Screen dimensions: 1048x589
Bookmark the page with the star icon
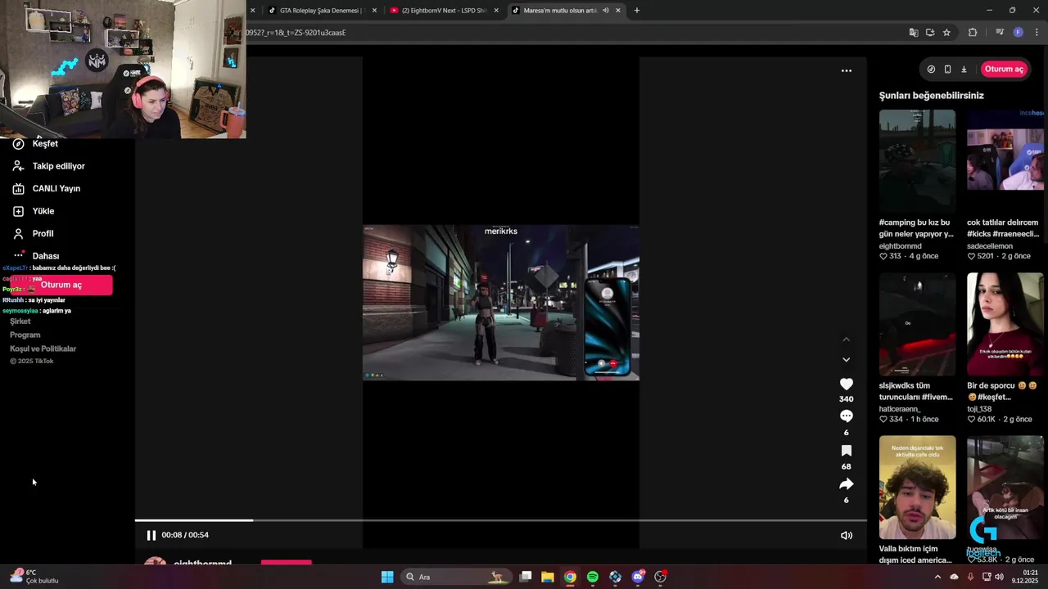[x=946, y=33]
